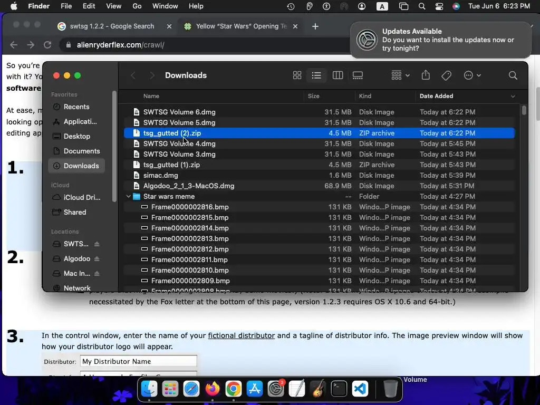
Task: Select SWTSG Volume 5.dmg file
Action: pyautogui.click(x=319, y=122)
